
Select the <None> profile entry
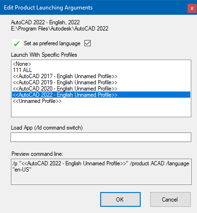click(x=22, y=64)
